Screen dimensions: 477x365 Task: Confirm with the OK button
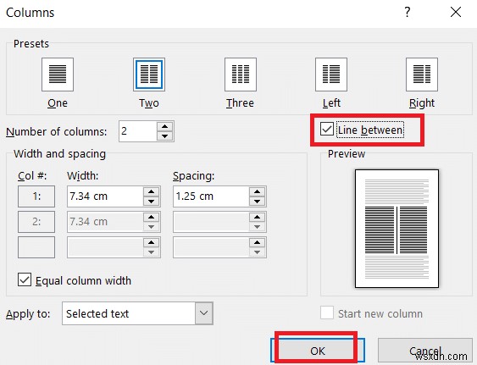(318, 351)
